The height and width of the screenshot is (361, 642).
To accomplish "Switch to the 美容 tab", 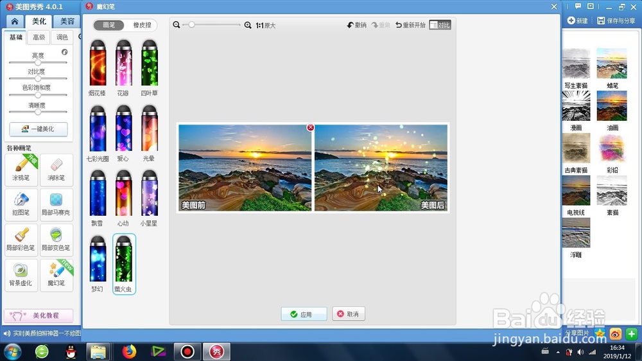I will pos(67,21).
